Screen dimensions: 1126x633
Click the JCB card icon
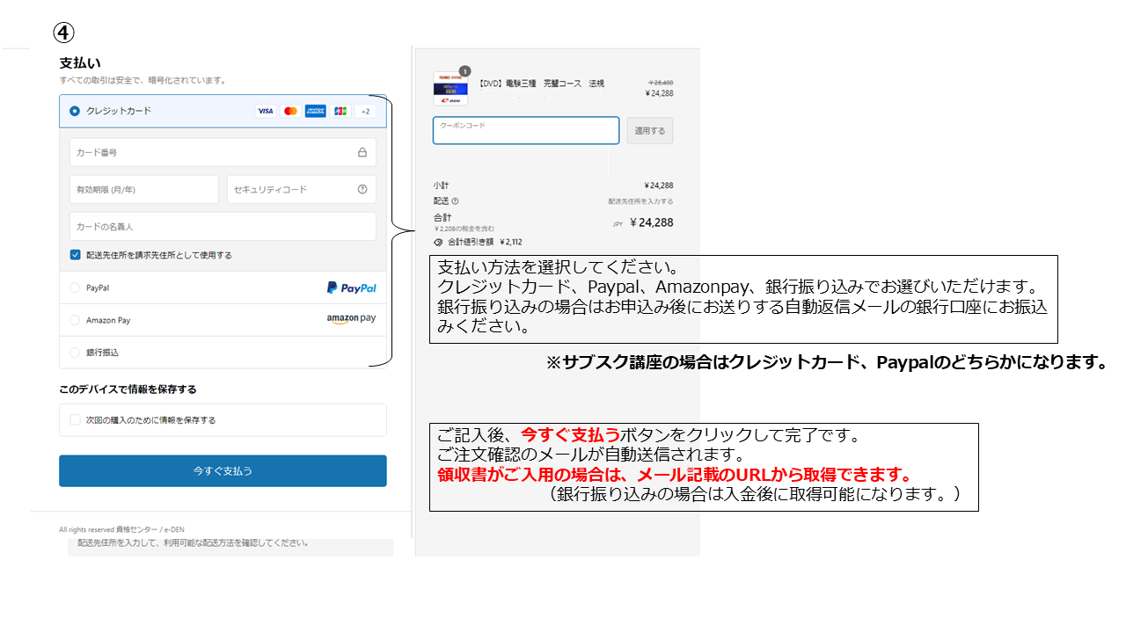340,112
